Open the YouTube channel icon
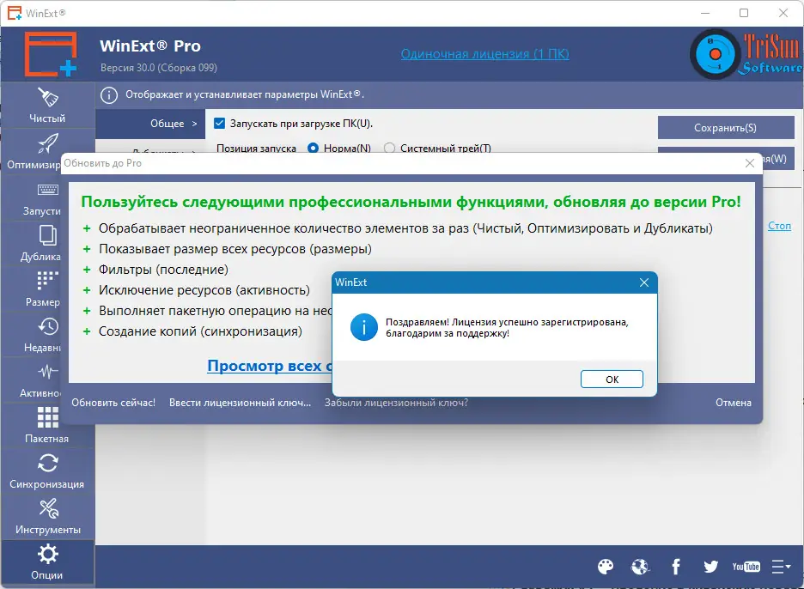Screen dimensions: 804x589 pos(746,567)
